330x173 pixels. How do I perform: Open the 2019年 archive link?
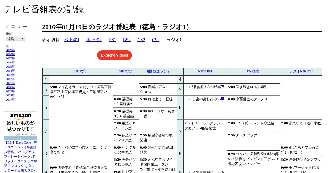(10, 50)
